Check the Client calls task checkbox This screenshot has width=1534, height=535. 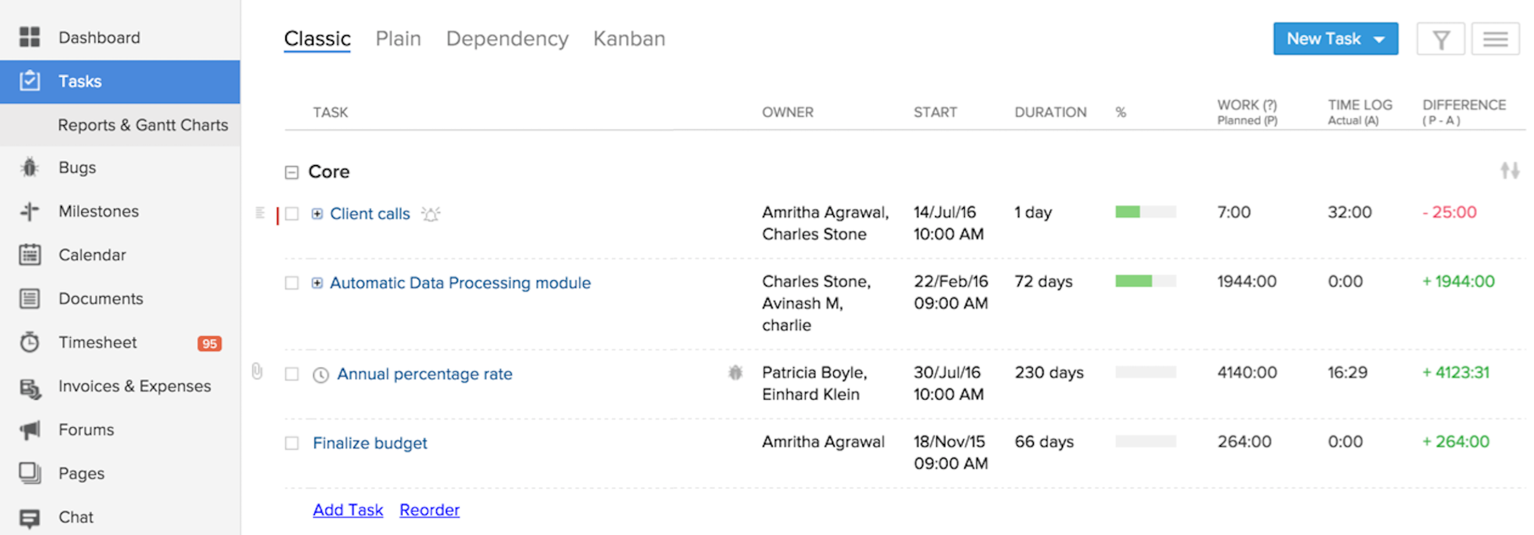pos(292,214)
